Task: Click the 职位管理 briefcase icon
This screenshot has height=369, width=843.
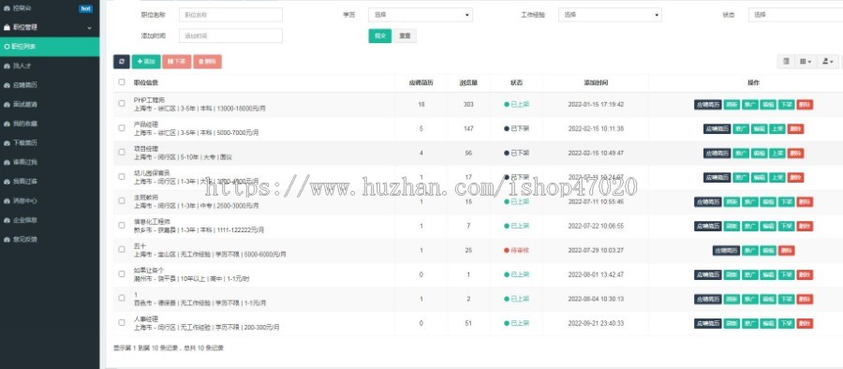Action: point(7,27)
